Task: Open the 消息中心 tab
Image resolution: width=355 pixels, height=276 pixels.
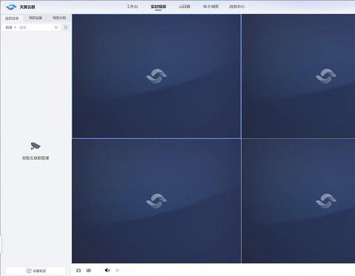Action: [x=237, y=7]
